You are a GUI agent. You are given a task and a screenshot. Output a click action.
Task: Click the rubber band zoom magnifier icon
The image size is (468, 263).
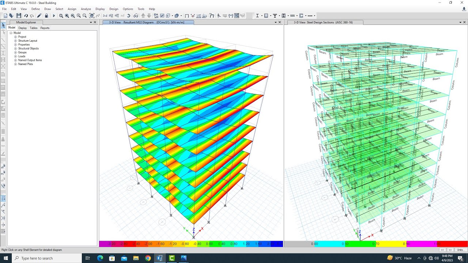pyautogui.click(x=61, y=16)
